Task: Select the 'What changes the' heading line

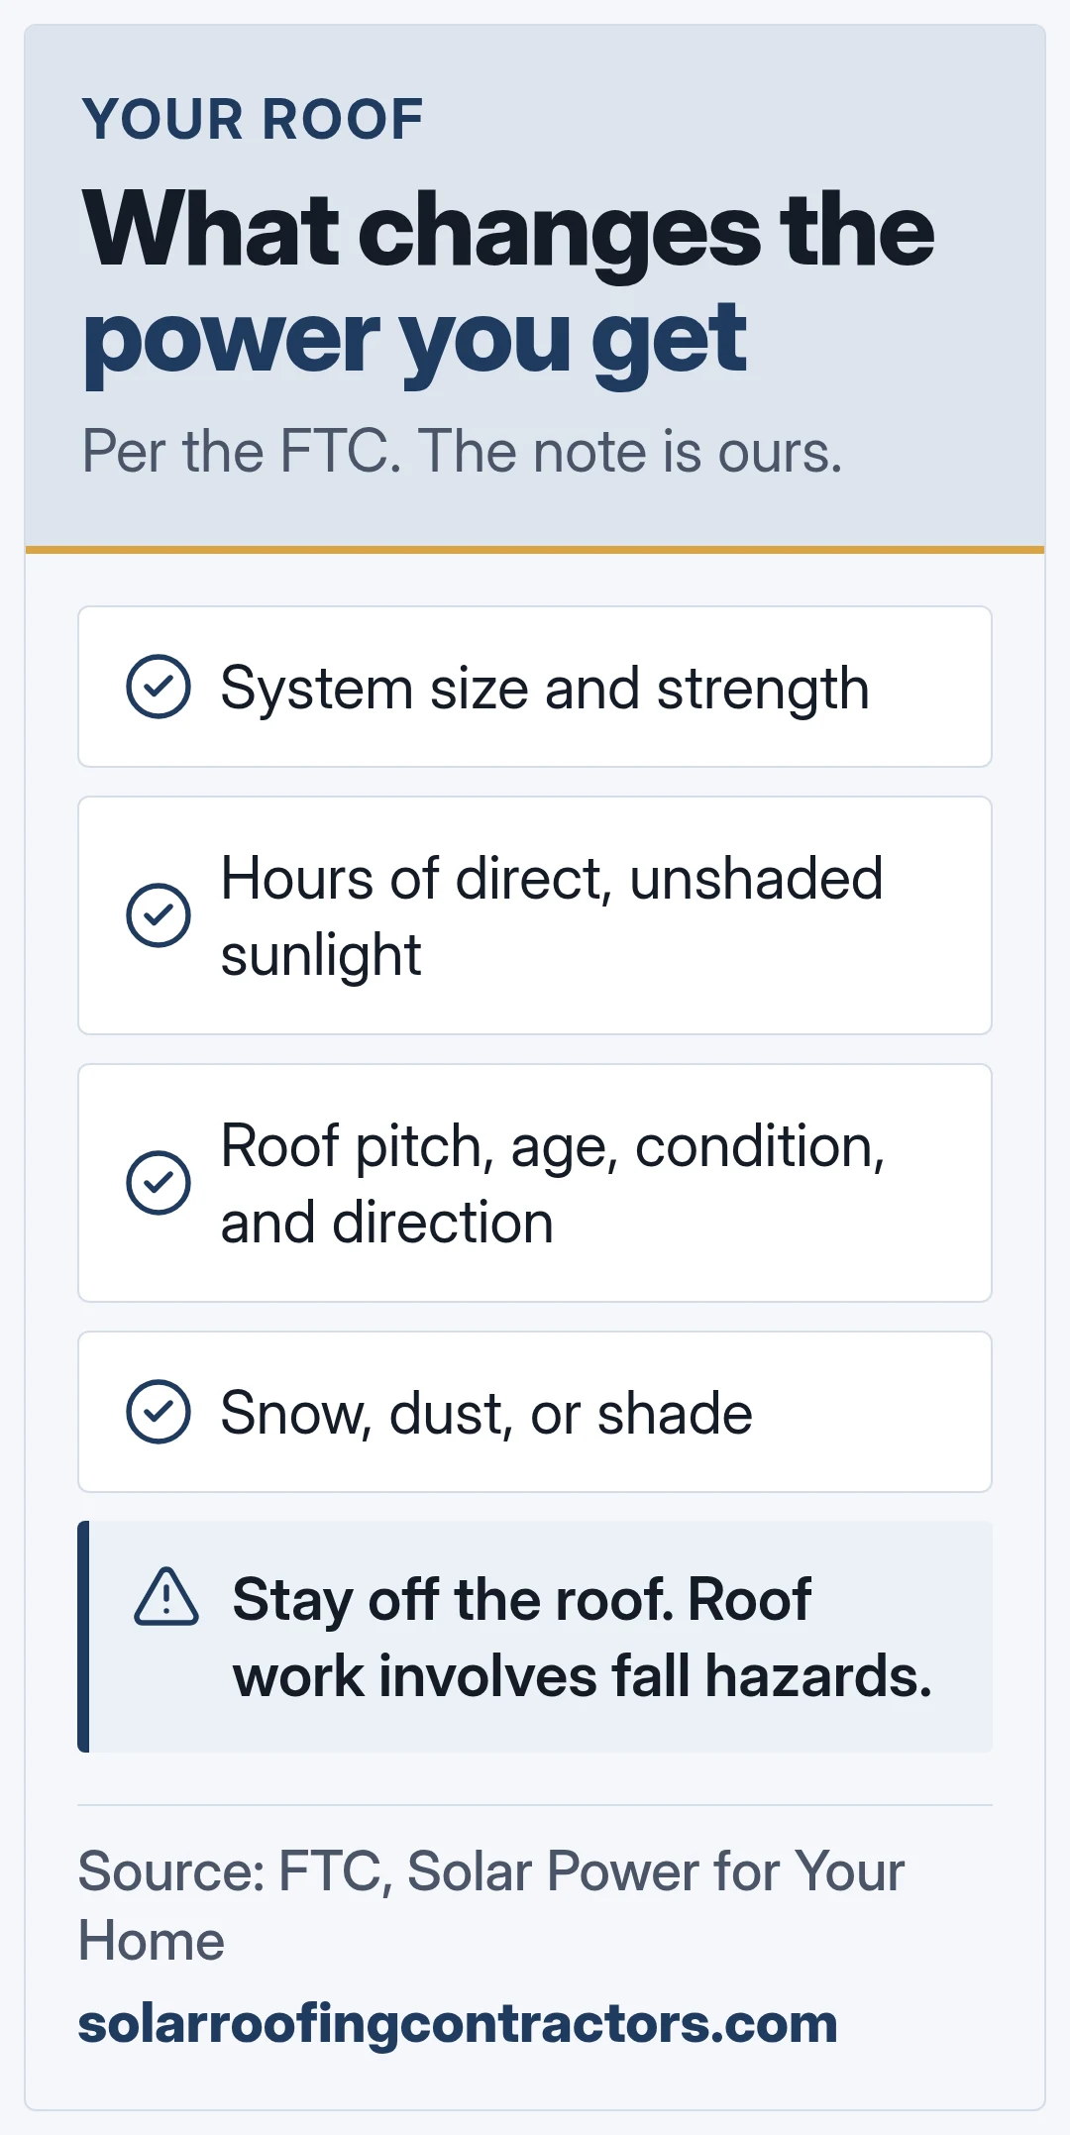Action: (x=508, y=230)
